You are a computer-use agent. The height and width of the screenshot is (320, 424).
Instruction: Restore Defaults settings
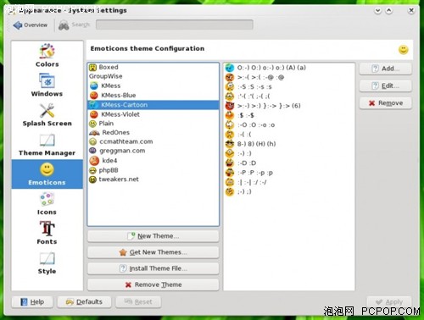(x=84, y=302)
